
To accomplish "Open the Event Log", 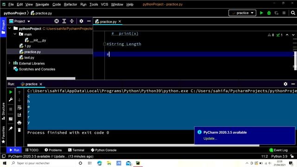I will coord(278,150).
